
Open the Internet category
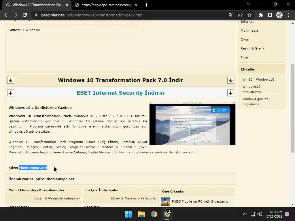click(x=247, y=22)
